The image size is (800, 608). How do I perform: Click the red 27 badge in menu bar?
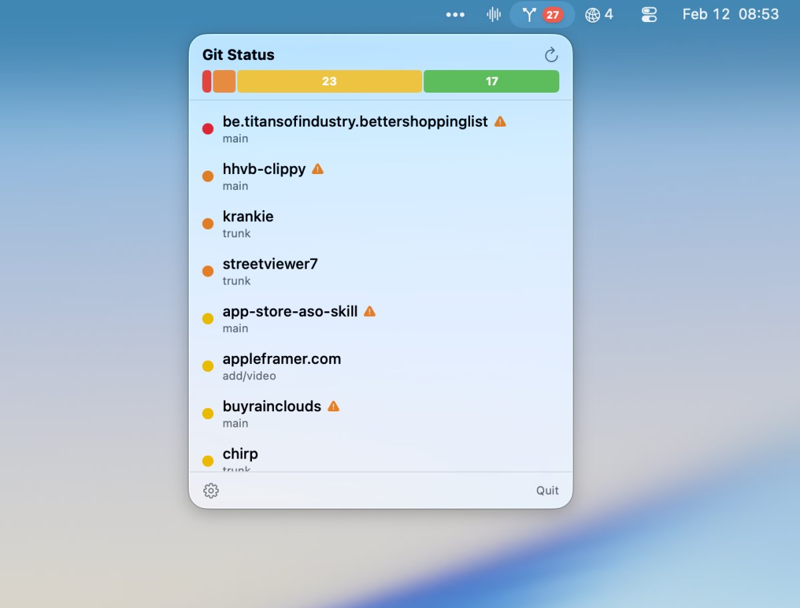pyautogui.click(x=553, y=15)
